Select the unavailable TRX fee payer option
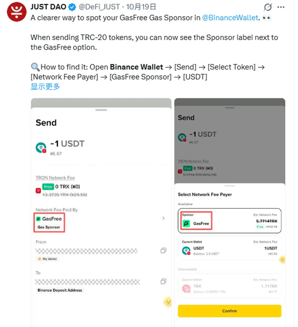Screen dimensions: 298x327 [229, 286]
